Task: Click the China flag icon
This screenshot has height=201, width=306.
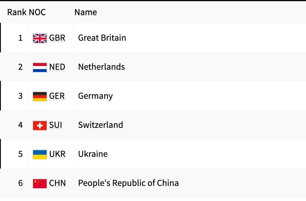Action: [x=40, y=184]
